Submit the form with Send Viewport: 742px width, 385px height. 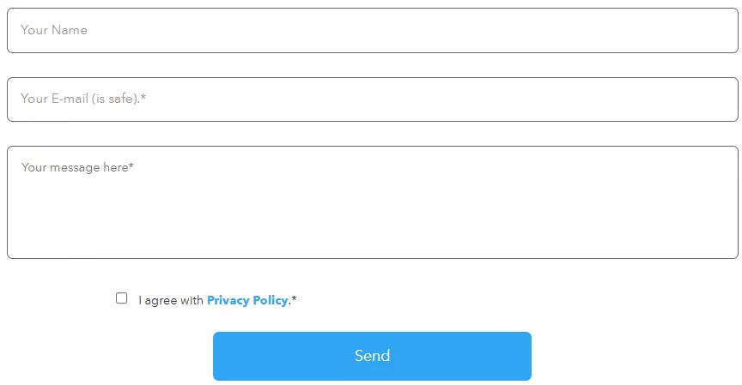click(x=372, y=356)
